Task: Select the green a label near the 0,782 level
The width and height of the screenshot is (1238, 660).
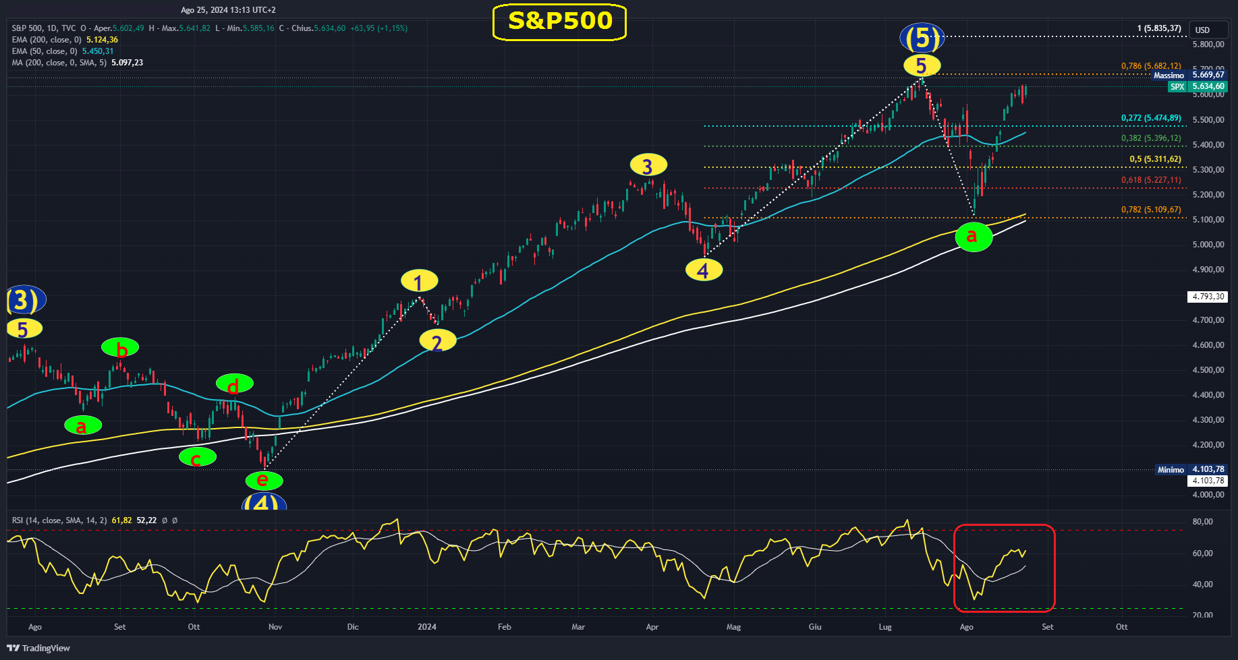Action: [974, 237]
